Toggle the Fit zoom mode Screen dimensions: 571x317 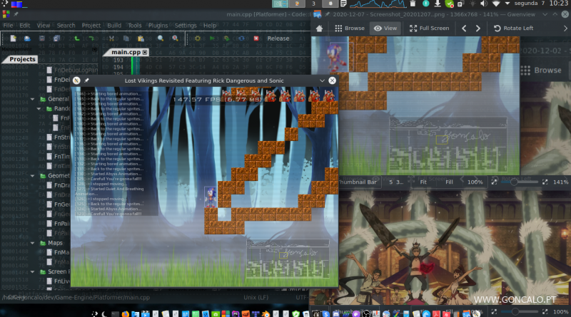click(x=423, y=182)
